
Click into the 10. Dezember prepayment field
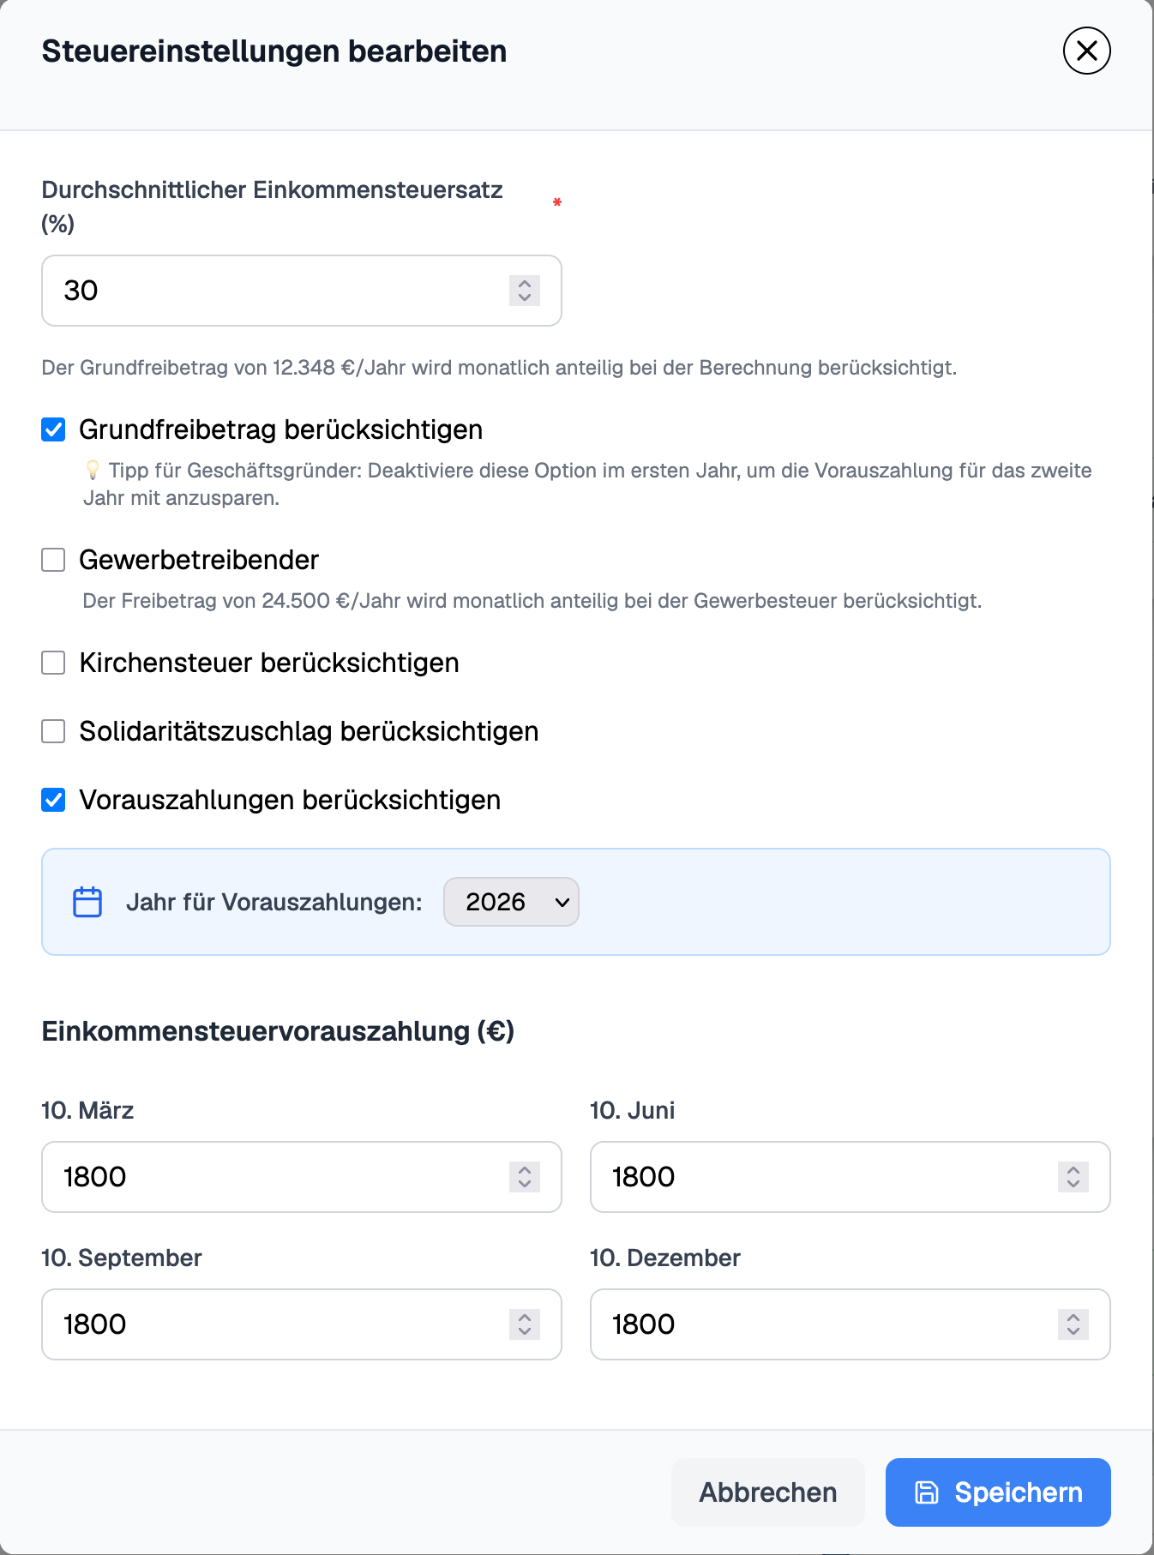823,1324
